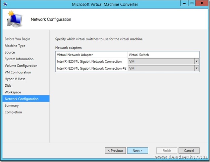The width and height of the screenshot is (210, 162).
Task: Click Virtual Switch column header
Action: coord(163,55)
